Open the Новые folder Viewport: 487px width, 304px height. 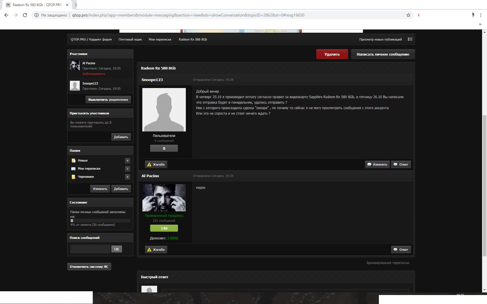[x=83, y=160]
